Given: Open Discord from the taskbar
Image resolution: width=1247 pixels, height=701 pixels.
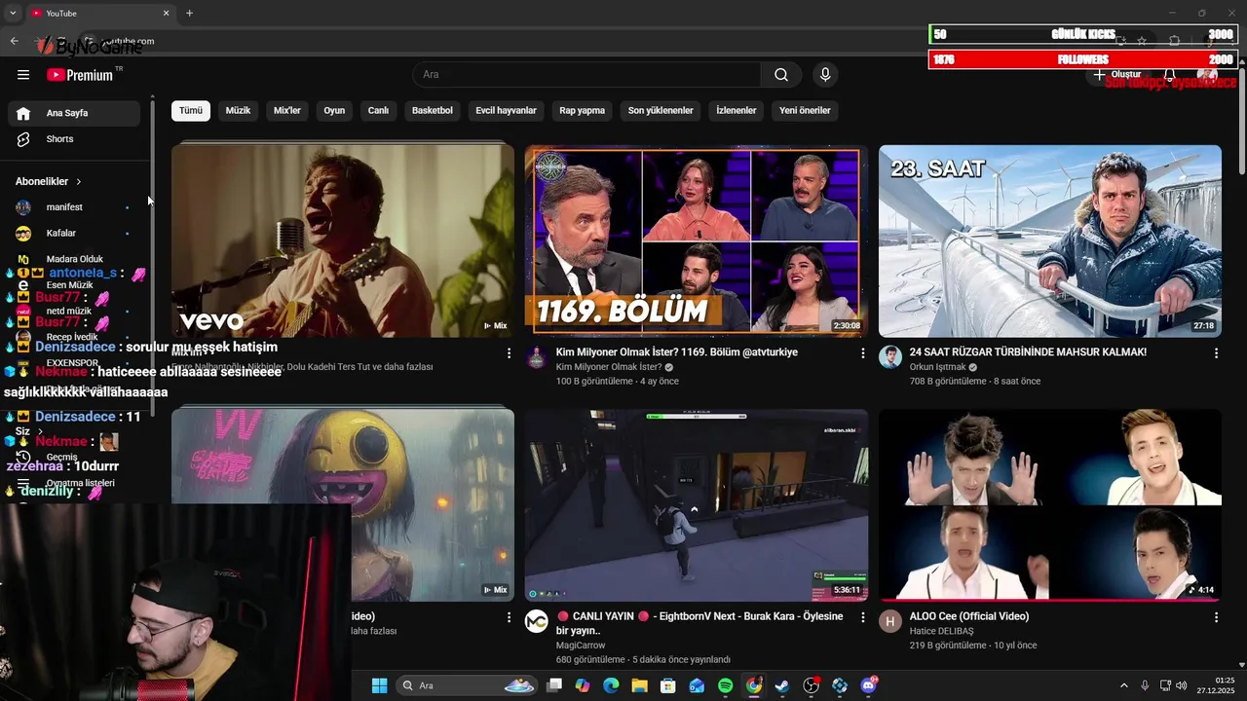Looking at the screenshot, I should tap(868, 685).
